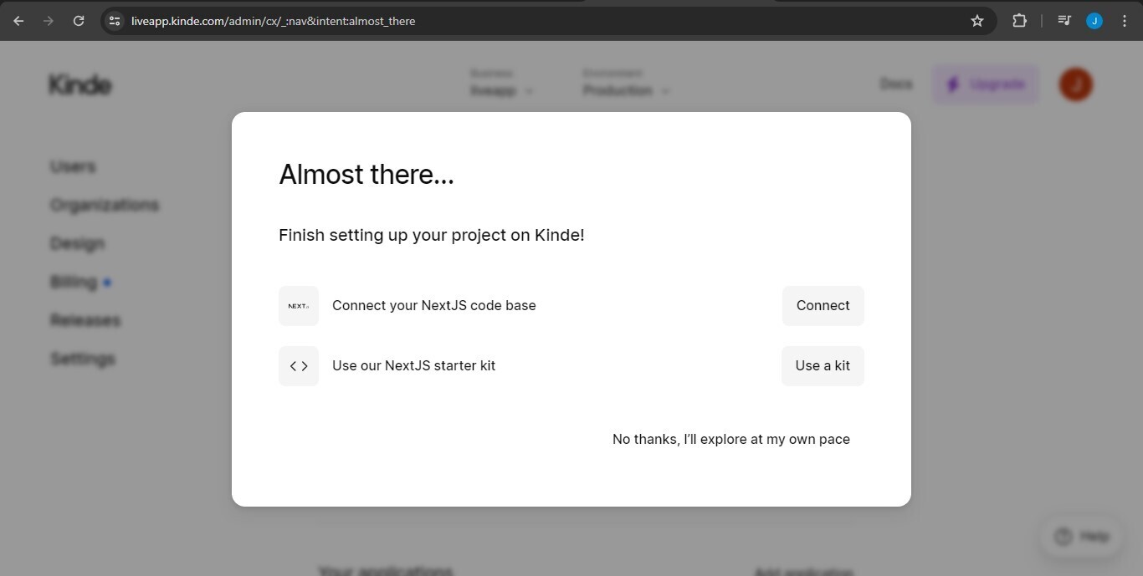Go to Billing in the sidebar
The width and height of the screenshot is (1143, 576).
point(74,283)
